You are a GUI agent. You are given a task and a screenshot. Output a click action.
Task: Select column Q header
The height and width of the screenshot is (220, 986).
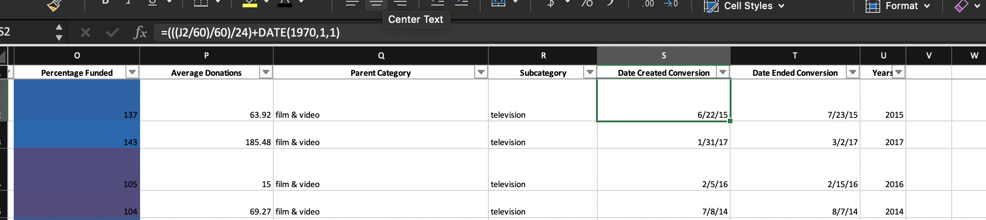click(x=381, y=55)
